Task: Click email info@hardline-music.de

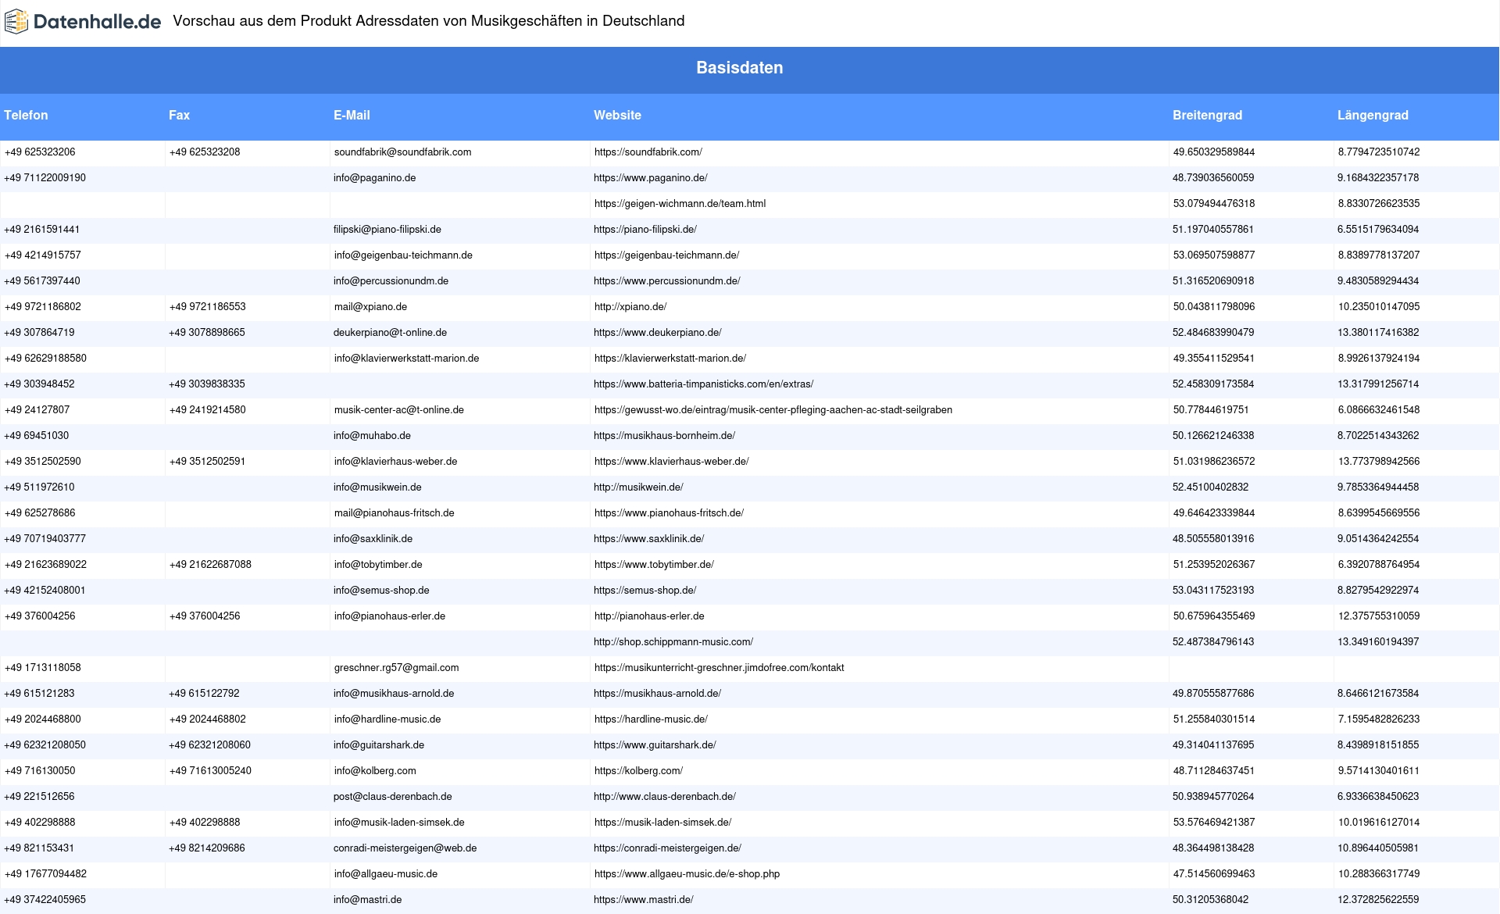Action: click(x=387, y=719)
